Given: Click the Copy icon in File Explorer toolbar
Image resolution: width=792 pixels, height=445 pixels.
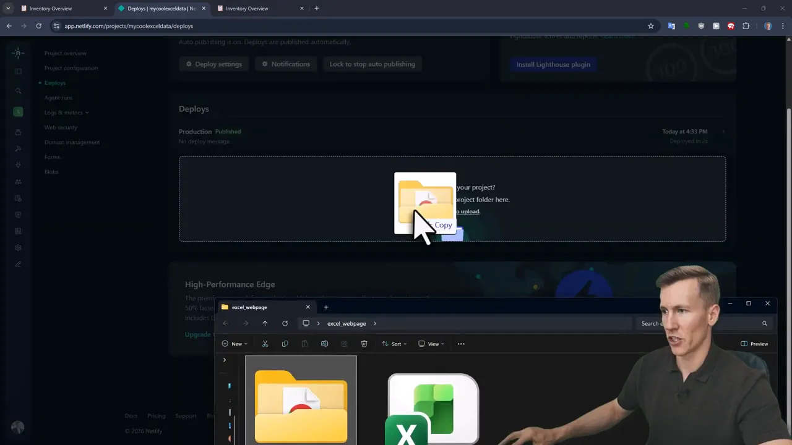Looking at the screenshot, I should (x=285, y=344).
